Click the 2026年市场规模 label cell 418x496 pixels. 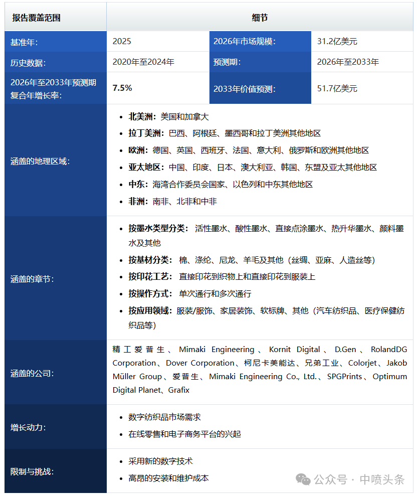pos(260,42)
